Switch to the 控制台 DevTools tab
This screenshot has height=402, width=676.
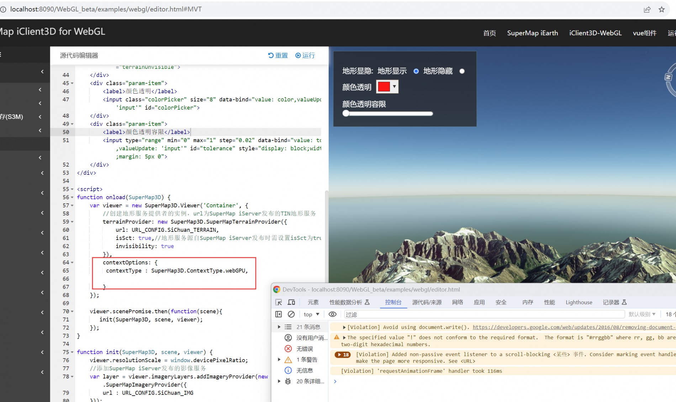393,302
